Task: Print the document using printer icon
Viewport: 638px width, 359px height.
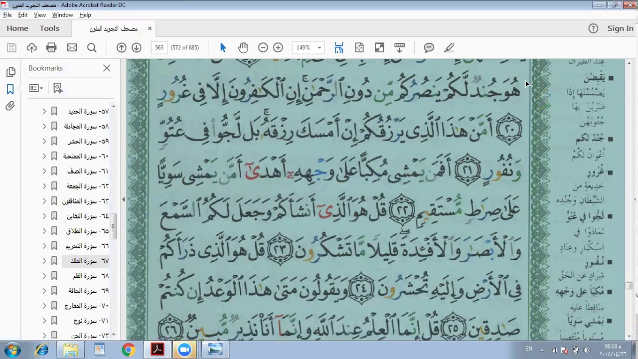Action: (51, 47)
